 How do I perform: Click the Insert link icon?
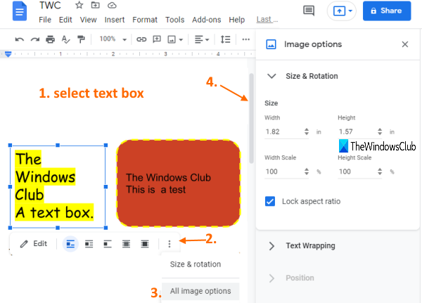pyautogui.click(x=141, y=39)
